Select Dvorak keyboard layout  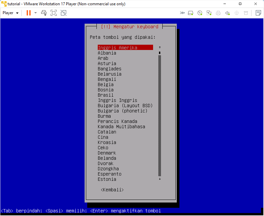[106, 163]
